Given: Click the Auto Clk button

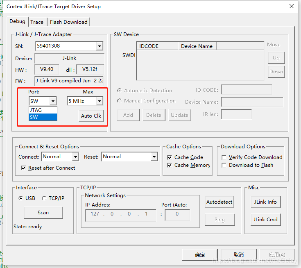Looking at the screenshot, I should click(91, 116).
